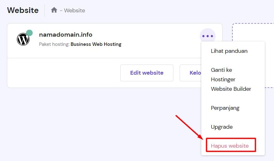
Task: Choose the Upgrade menu option
Action: 222,127
